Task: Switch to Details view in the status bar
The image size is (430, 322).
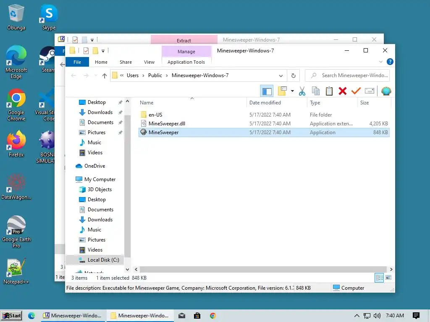Action: [x=379, y=278]
